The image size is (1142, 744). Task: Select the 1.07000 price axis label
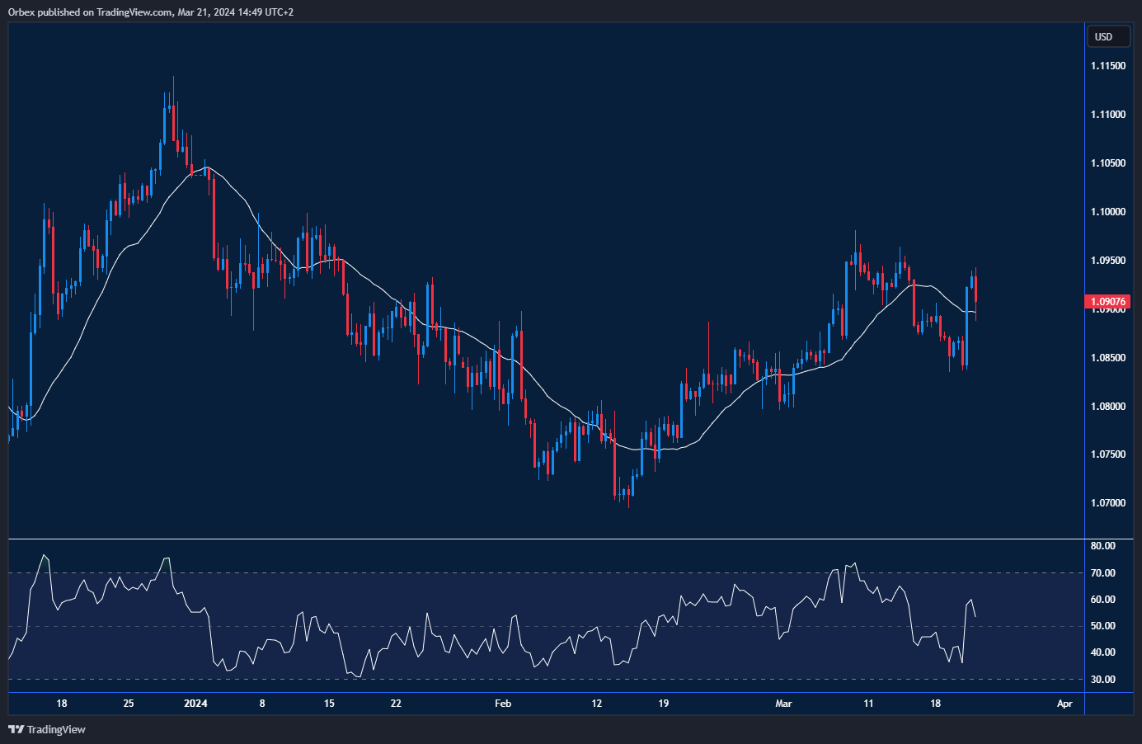click(x=1107, y=503)
